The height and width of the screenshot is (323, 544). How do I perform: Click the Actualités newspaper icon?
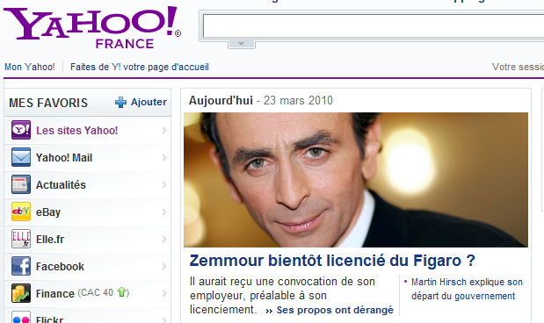point(21,184)
